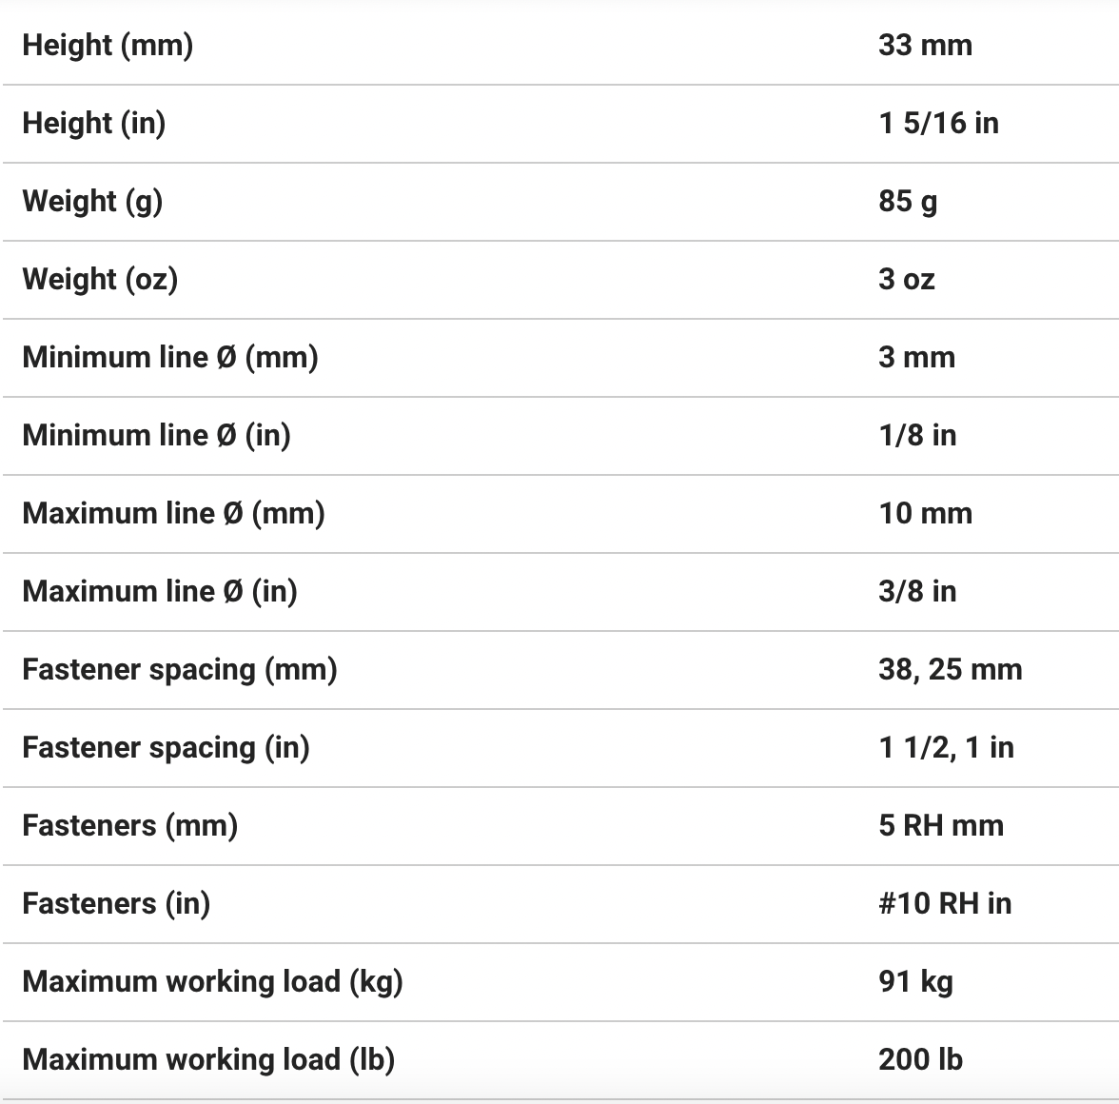
Task: Click the "Height (mm)" row label
Action: [108, 45]
